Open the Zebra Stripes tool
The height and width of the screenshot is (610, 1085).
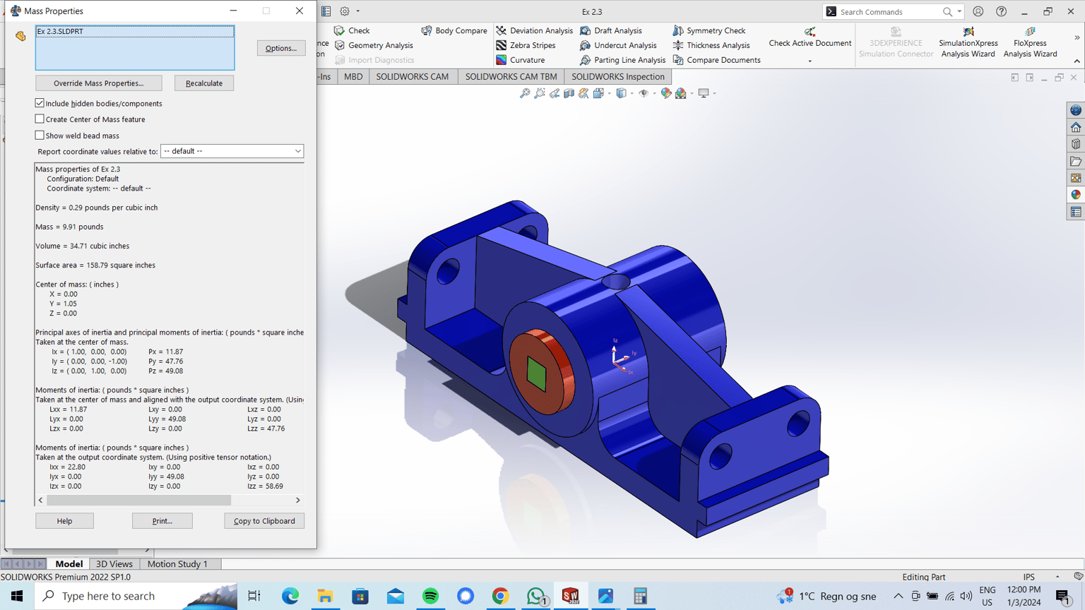click(526, 45)
